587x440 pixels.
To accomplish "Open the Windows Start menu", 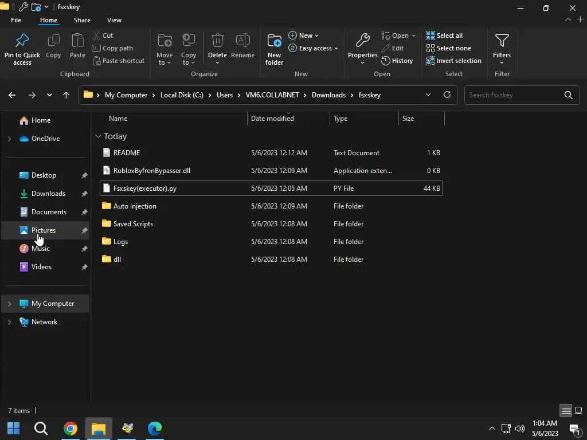I will tap(14, 429).
